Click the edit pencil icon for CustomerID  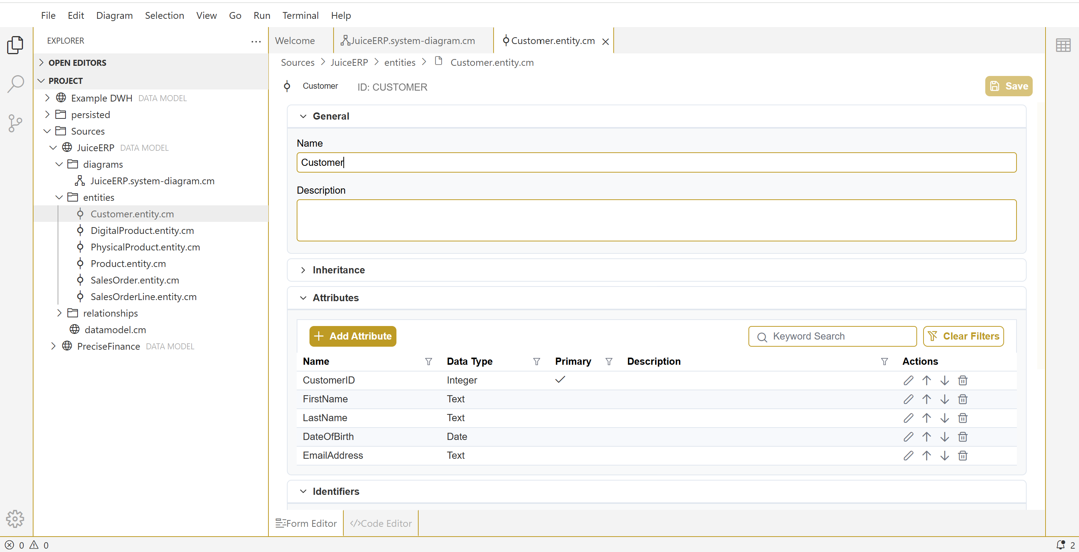click(x=908, y=381)
